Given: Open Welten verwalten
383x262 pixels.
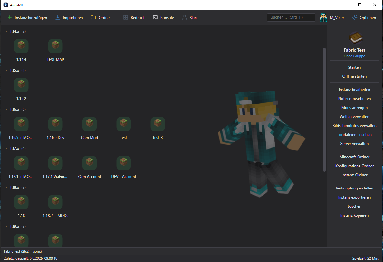Looking at the screenshot, I should coord(354,117).
